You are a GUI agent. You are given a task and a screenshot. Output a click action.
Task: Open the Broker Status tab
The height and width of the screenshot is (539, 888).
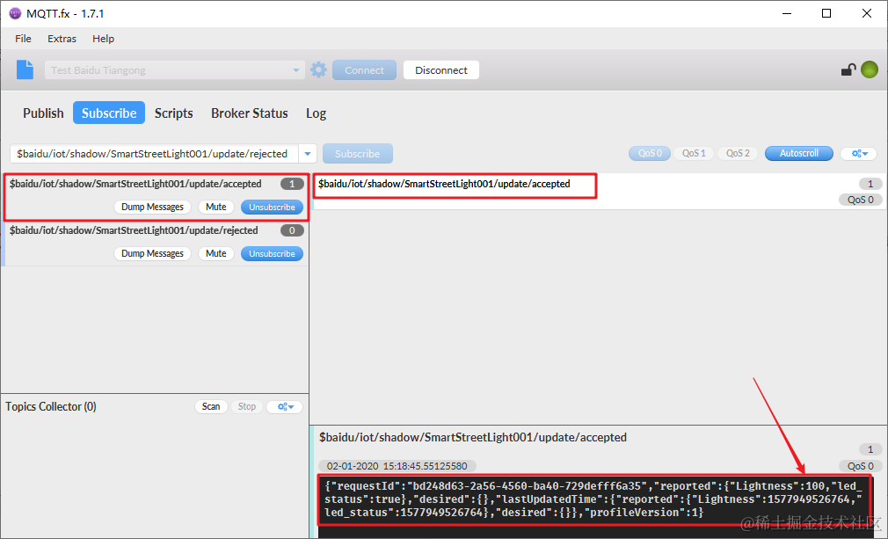click(x=249, y=113)
